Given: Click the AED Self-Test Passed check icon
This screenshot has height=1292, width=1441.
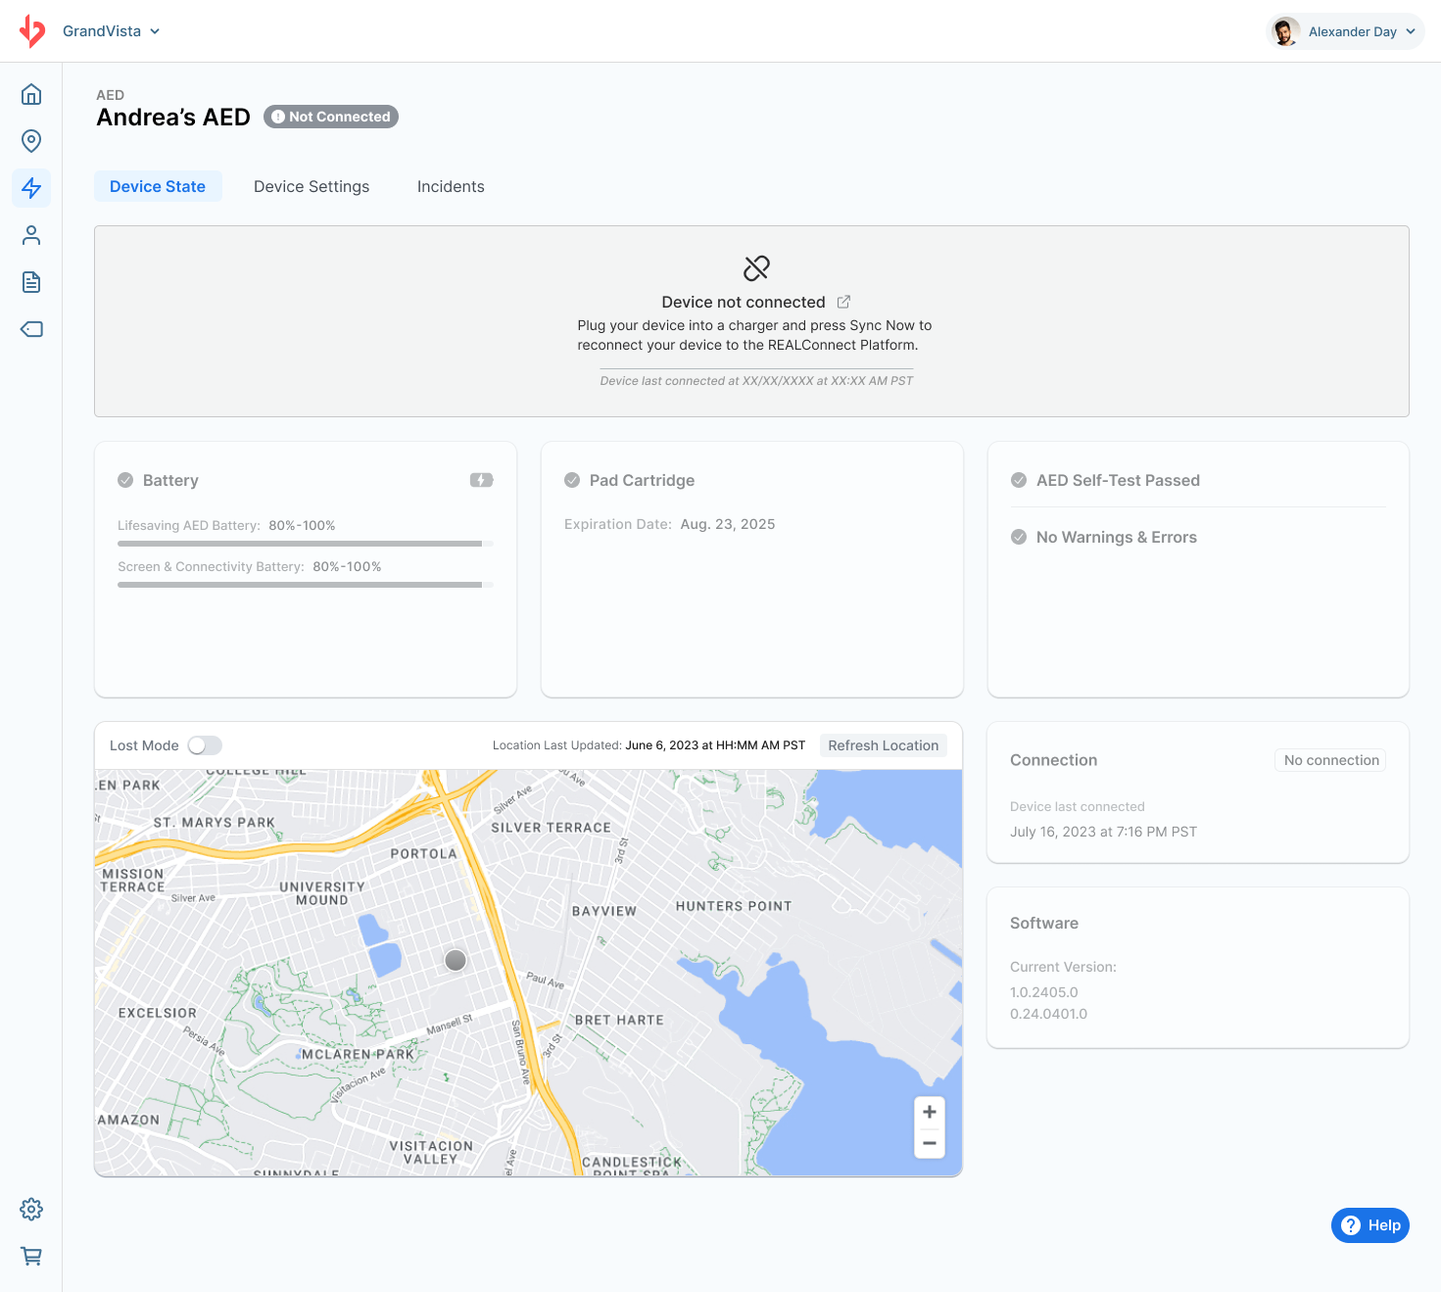Looking at the screenshot, I should pyautogui.click(x=1019, y=480).
